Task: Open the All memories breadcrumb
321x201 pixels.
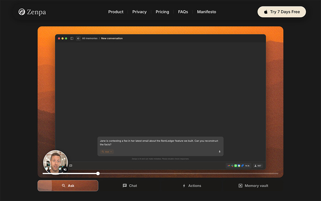Action: pyautogui.click(x=90, y=38)
